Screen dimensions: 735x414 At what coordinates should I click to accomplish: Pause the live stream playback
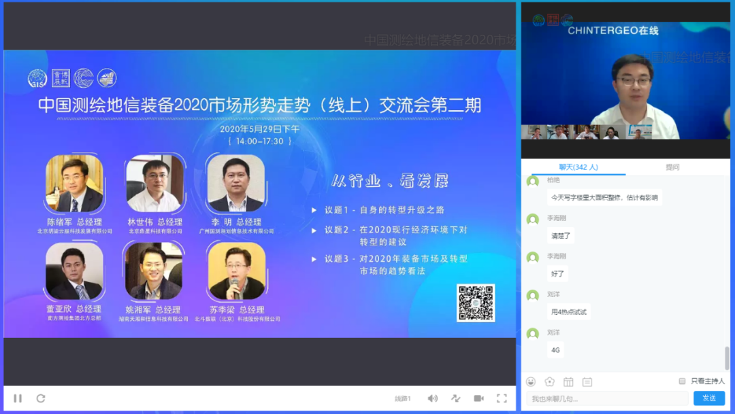(x=18, y=398)
